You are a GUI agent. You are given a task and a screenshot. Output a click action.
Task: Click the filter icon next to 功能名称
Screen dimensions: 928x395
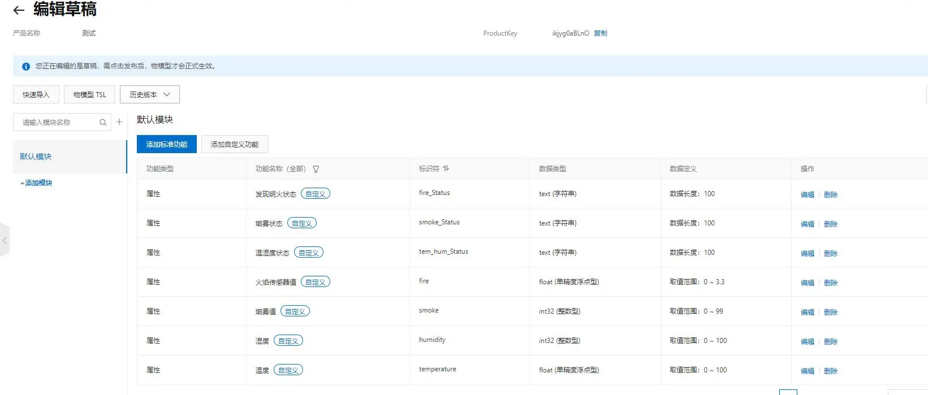tap(316, 169)
